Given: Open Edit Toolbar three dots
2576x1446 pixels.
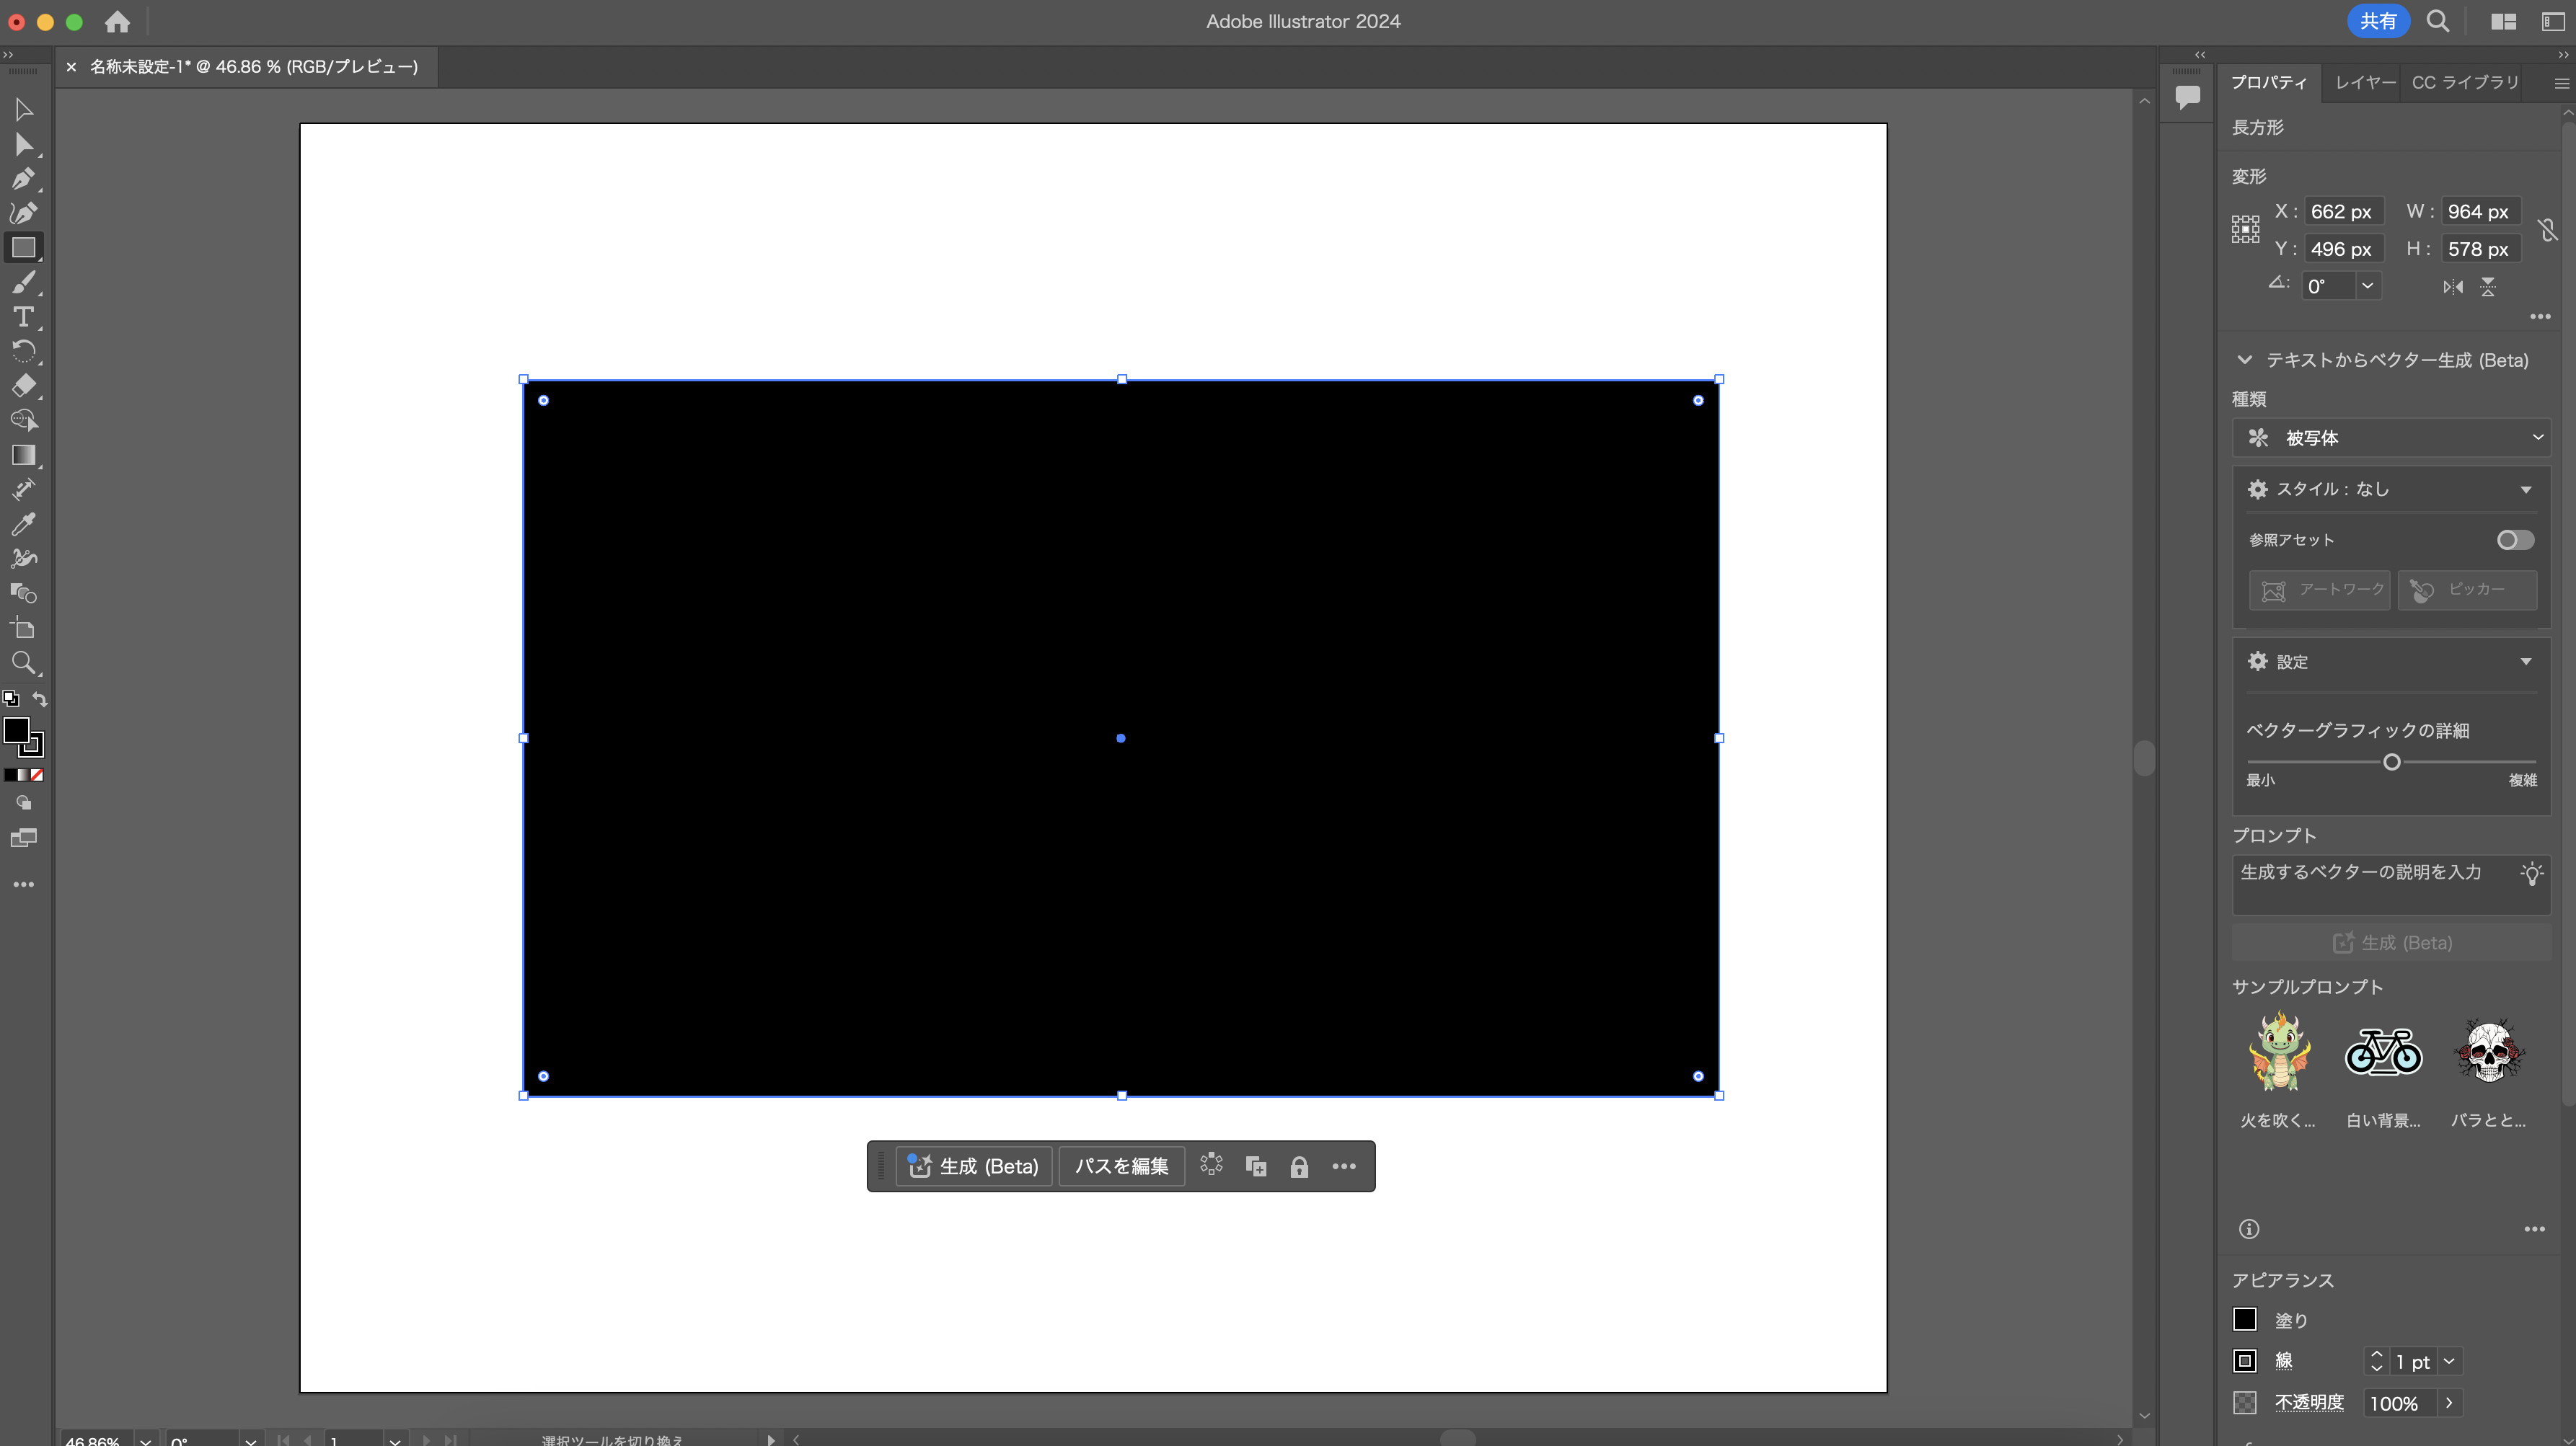Looking at the screenshot, I should (x=23, y=884).
